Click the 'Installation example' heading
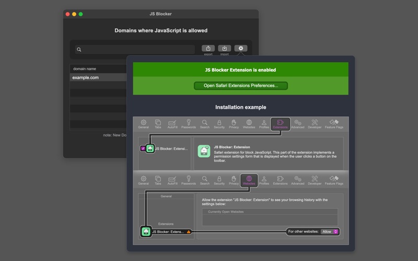Screen dimensions: 418x261 (241, 107)
